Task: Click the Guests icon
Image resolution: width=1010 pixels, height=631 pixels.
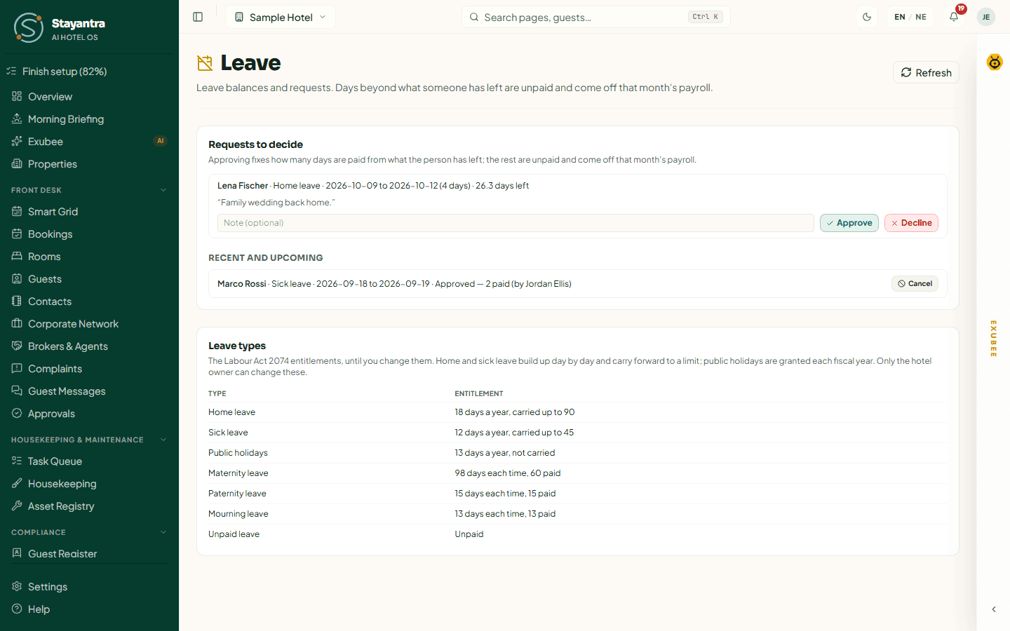Action: [x=17, y=279]
